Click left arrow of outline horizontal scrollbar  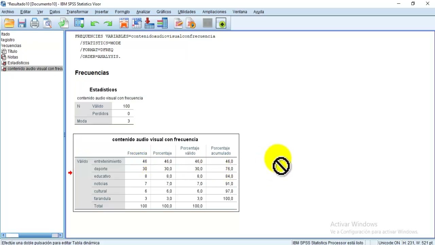click(x=3, y=235)
